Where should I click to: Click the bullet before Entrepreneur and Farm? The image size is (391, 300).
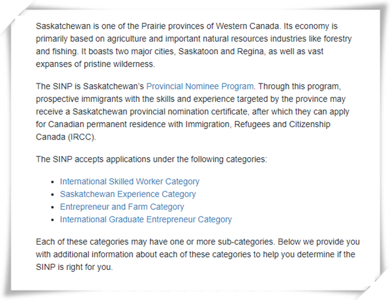tap(52, 207)
